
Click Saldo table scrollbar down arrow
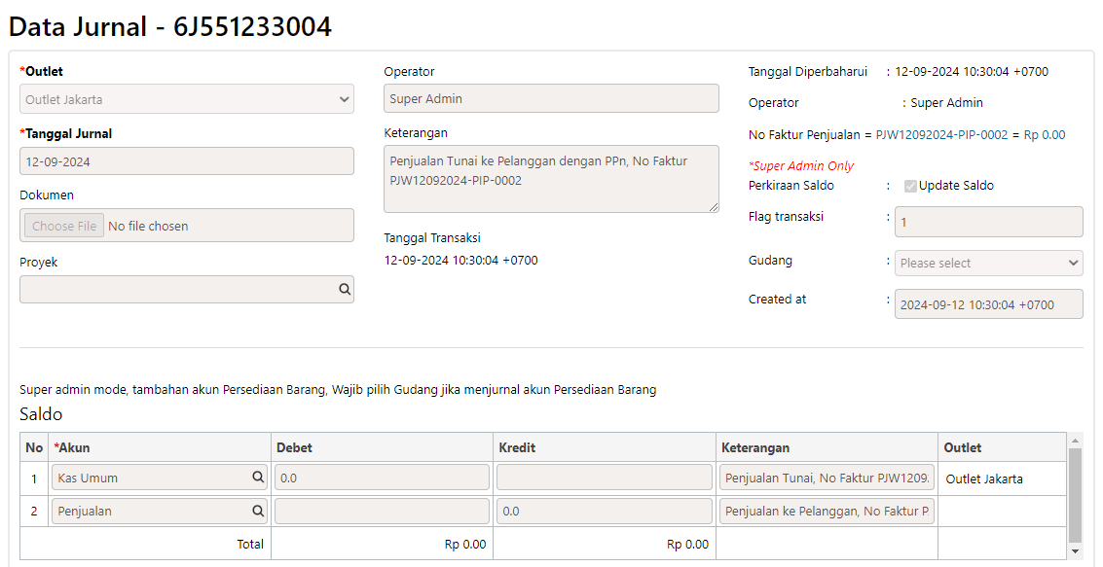coord(1075,551)
